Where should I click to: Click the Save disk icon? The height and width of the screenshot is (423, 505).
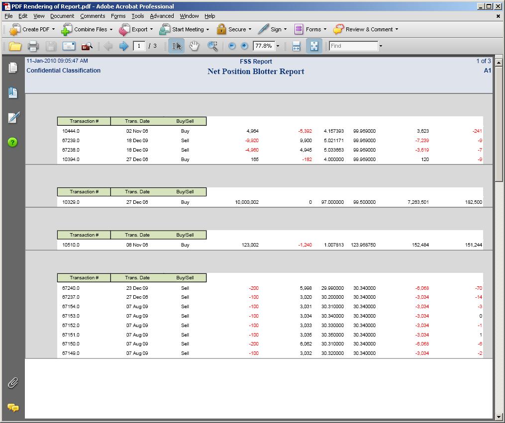[51, 46]
